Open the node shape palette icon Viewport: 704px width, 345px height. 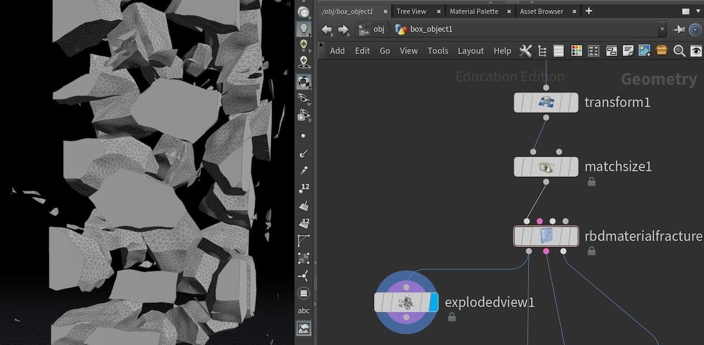click(593, 51)
